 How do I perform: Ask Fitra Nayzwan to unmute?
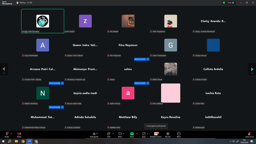(x=140, y=59)
